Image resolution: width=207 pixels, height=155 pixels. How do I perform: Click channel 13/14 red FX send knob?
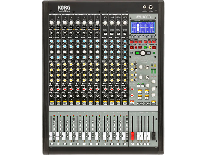118,89
